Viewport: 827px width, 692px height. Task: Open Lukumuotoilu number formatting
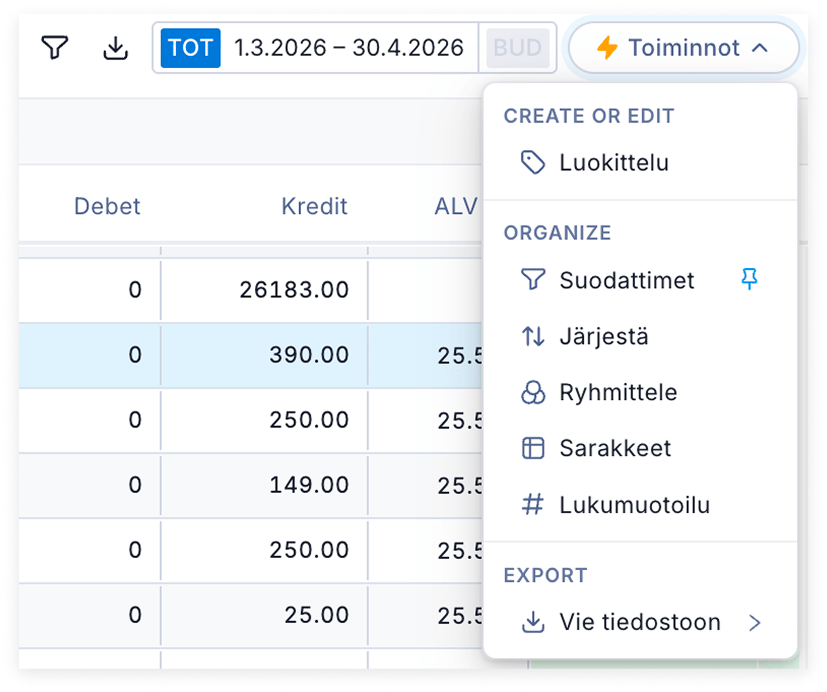tap(640, 505)
